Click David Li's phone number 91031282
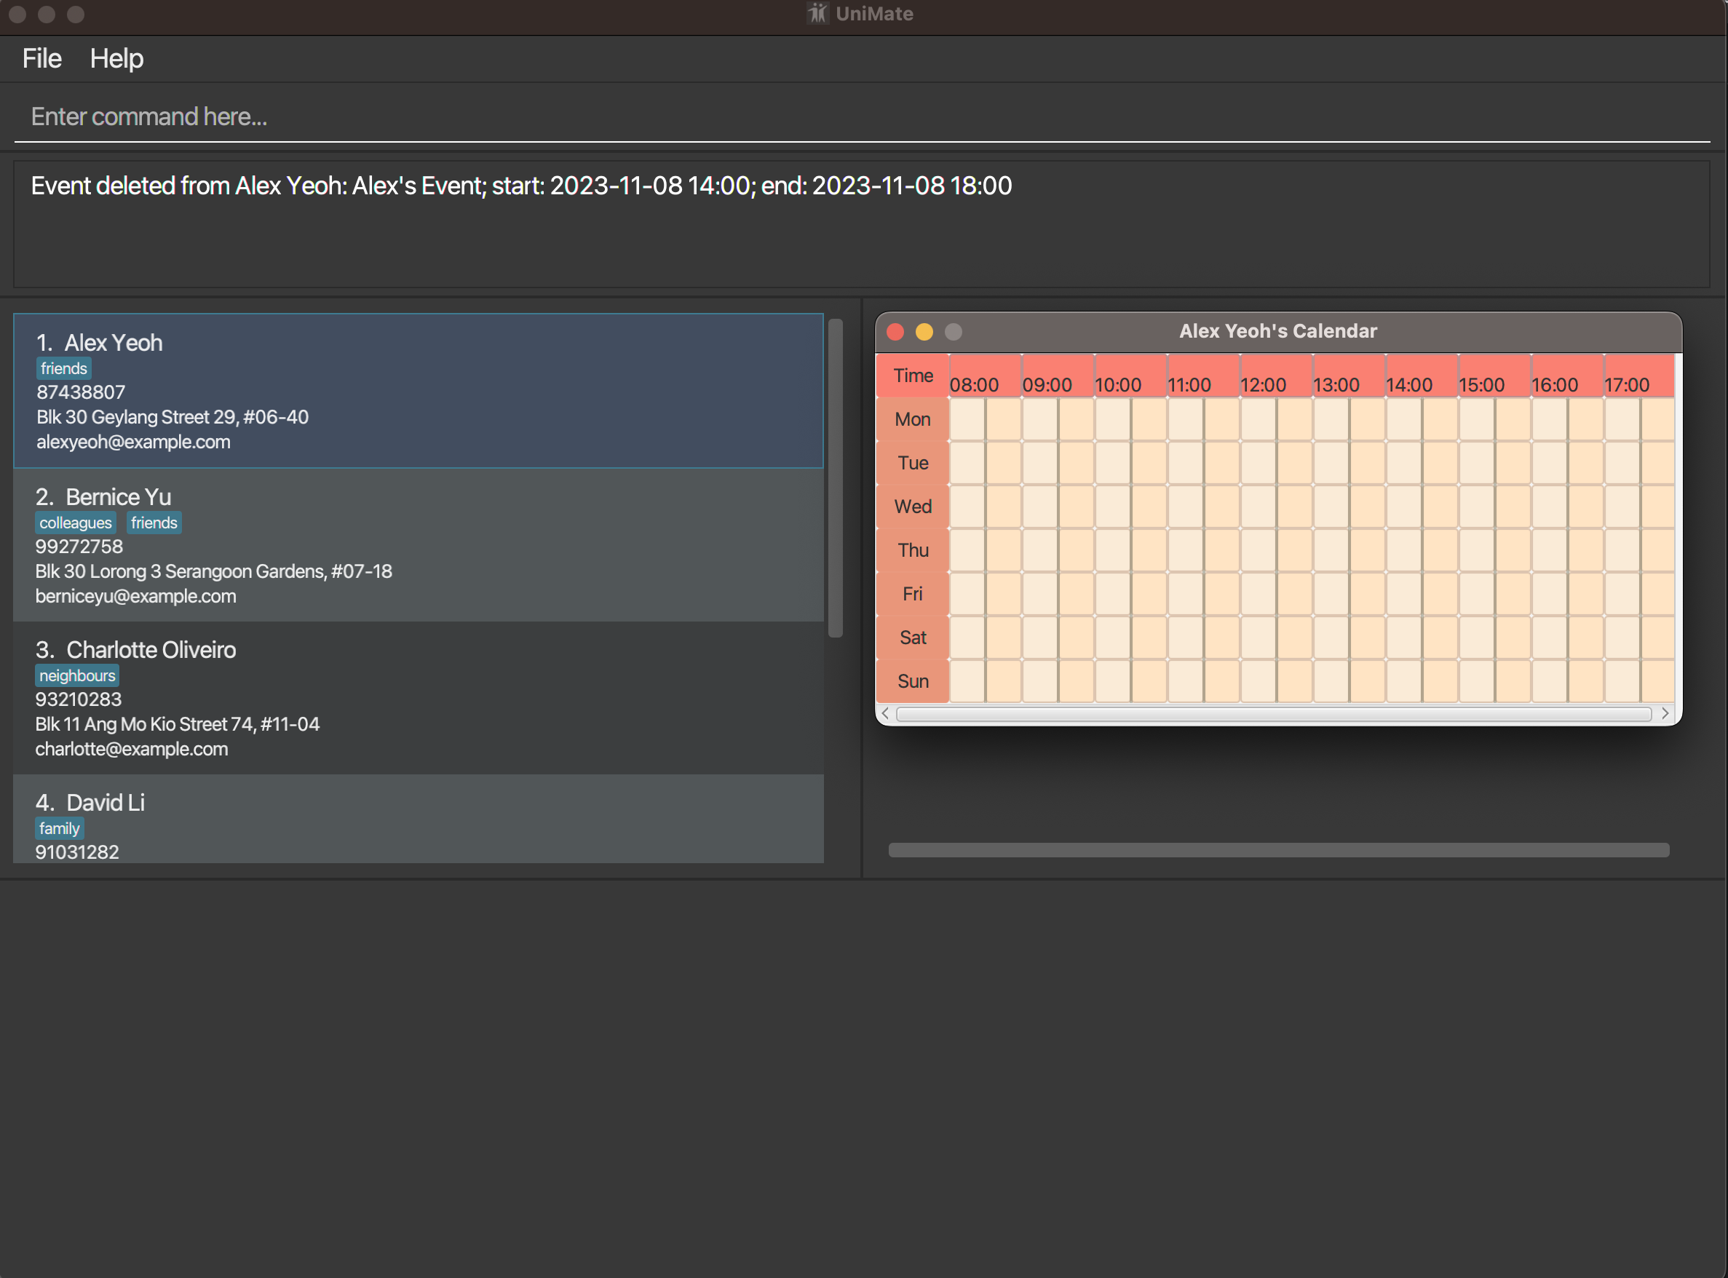The image size is (1728, 1278). (76, 852)
